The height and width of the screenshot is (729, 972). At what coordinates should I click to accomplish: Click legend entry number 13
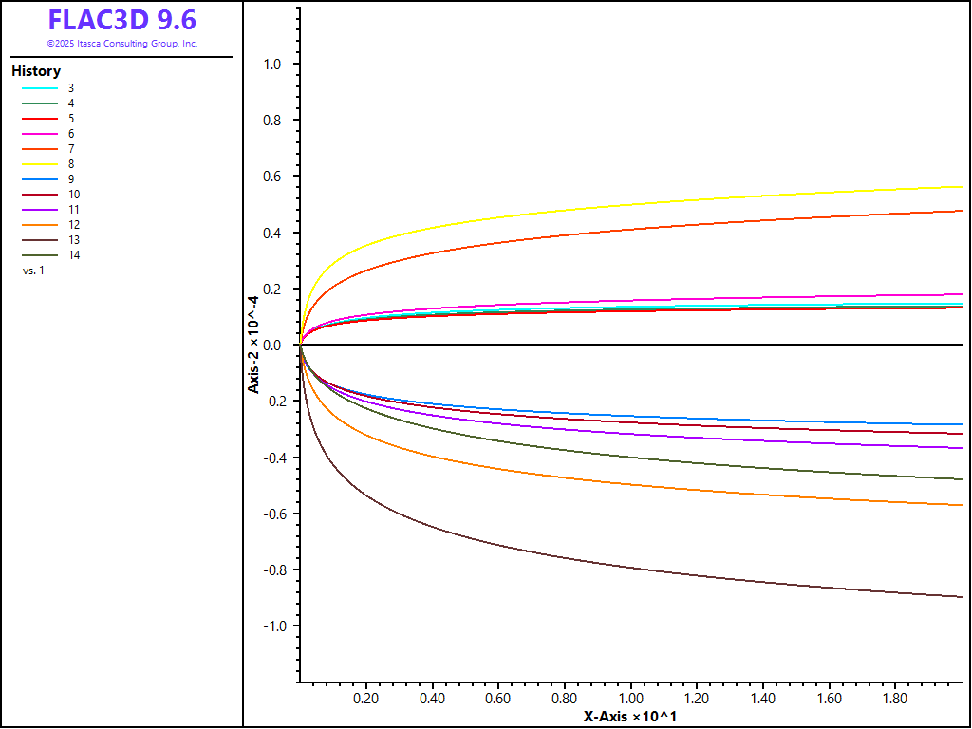[74, 240]
